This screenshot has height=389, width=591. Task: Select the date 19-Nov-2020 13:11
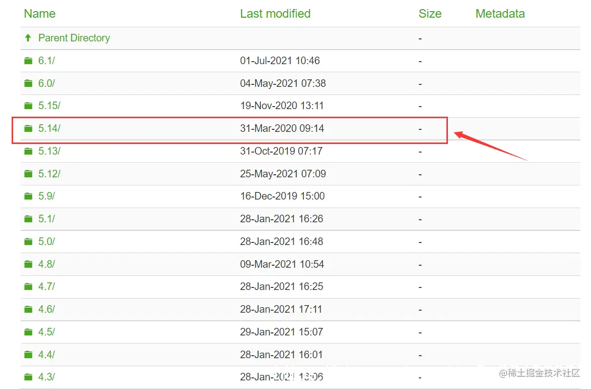pyautogui.click(x=282, y=106)
